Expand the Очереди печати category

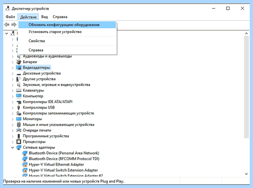[x=13, y=130]
